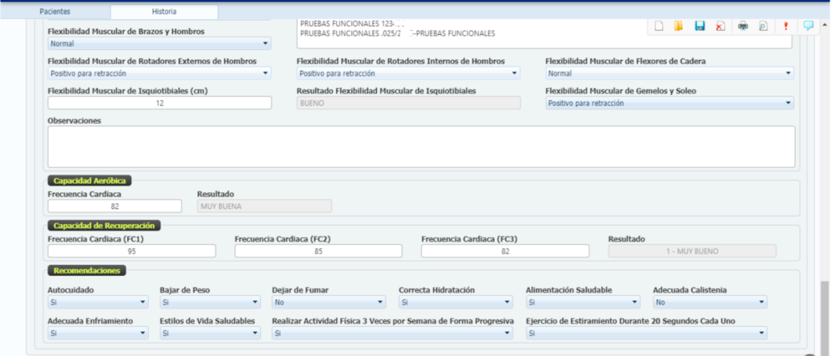Image resolution: width=831 pixels, height=356 pixels.
Task: Click the delete document red X icon
Action: coord(720,26)
